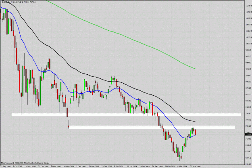This screenshot has width=252, height=168.
Task: Click the "17 Mar 2009" date label
Action: click(195, 166)
